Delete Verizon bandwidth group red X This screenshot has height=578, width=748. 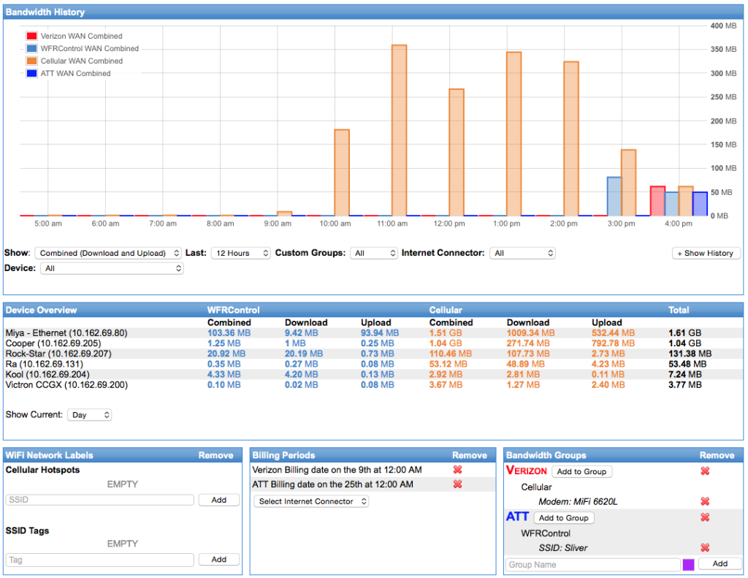click(x=705, y=471)
